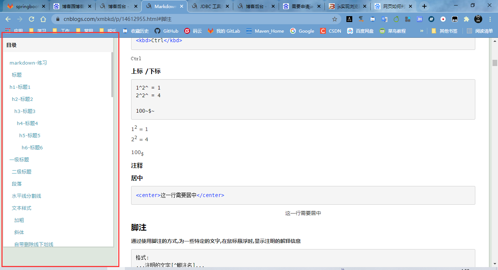Close the springboot tab
The height and width of the screenshot is (270, 498).
click(44, 6)
